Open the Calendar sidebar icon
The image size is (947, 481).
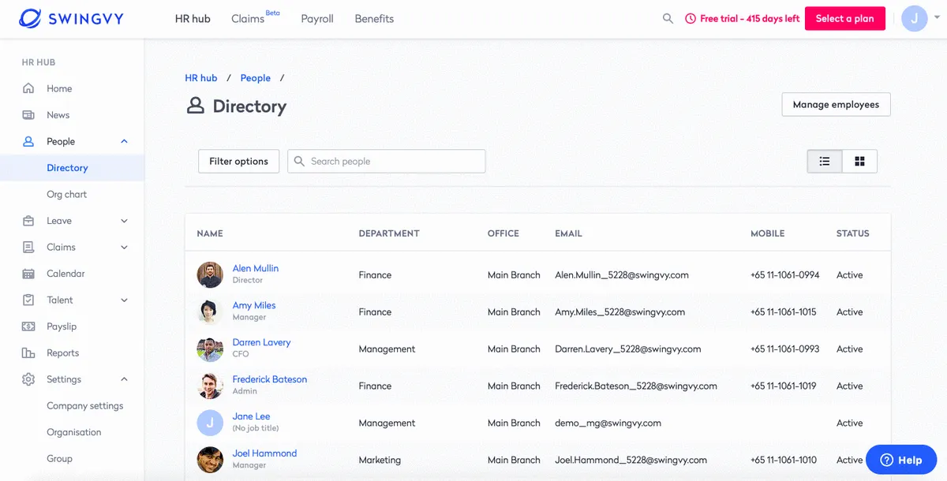point(28,274)
